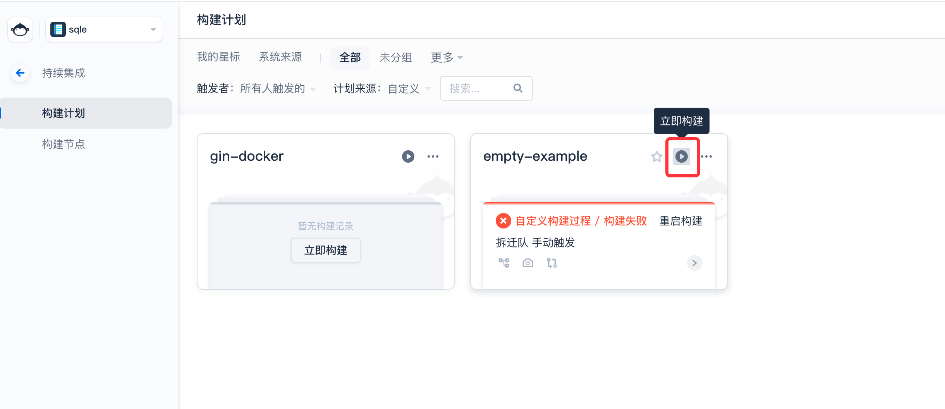Open 自定义构建过程 / 构建失败 record
This screenshot has width=945, height=409.
pyautogui.click(x=581, y=221)
